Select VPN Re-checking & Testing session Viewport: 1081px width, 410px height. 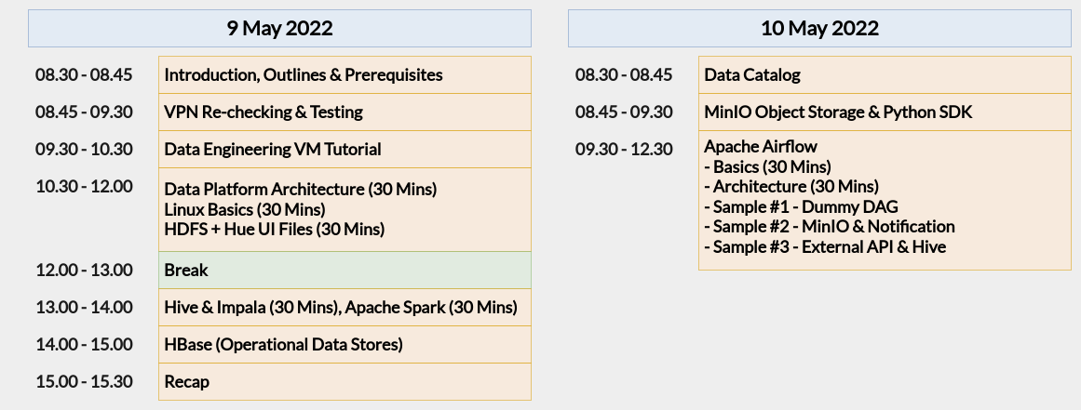tap(263, 112)
